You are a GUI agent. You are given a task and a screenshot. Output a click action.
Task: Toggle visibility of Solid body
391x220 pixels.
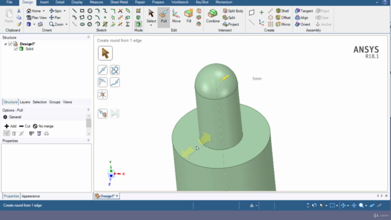pyautogui.click(x=16, y=49)
